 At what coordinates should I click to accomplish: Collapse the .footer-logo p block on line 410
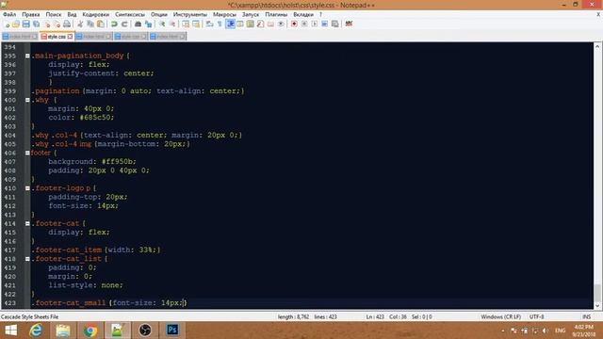pyautogui.click(x=27, y=188)
